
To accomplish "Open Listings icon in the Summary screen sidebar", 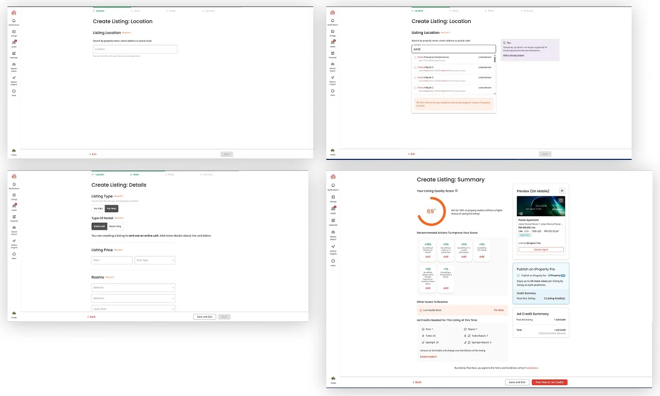I will 333,197.
